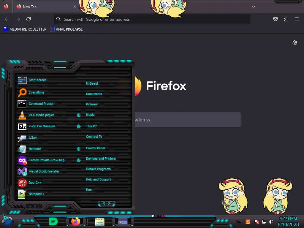Click the Java tray icon

(x=248, y=221)
